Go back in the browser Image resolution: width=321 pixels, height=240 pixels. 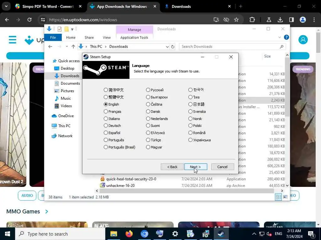(7, 20)
